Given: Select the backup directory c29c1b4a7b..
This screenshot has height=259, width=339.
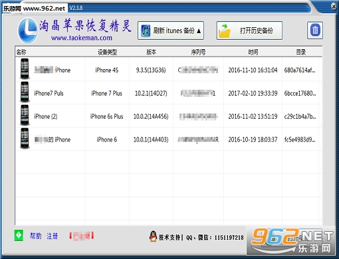Looking at the screenshot, I should click(x=300, y=116).
